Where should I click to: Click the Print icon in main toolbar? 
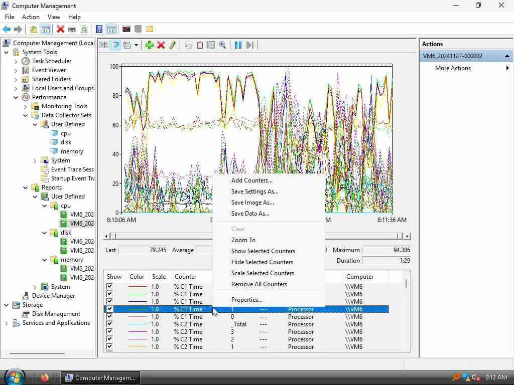(x=72, y=29)
